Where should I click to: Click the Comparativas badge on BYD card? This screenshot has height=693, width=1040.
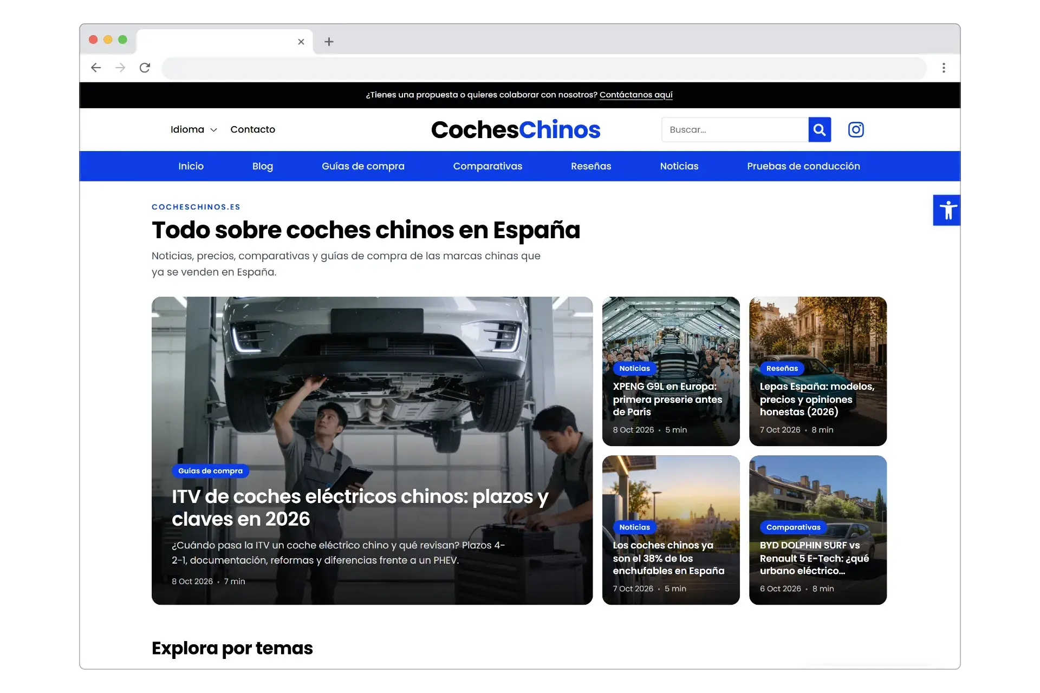(x=794, y=527)
